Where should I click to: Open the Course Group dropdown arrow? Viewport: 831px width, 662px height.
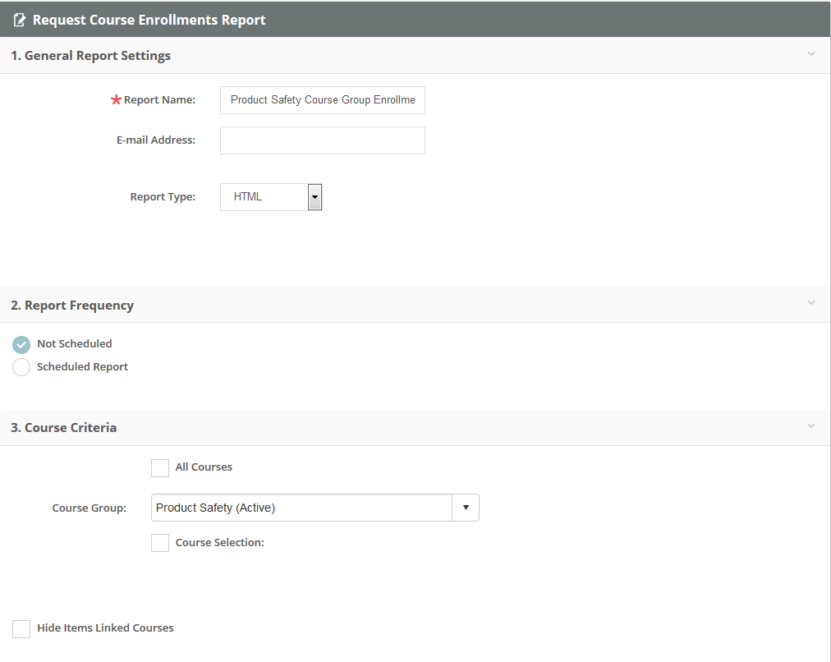pyautogui.click(x=466, y=508)
